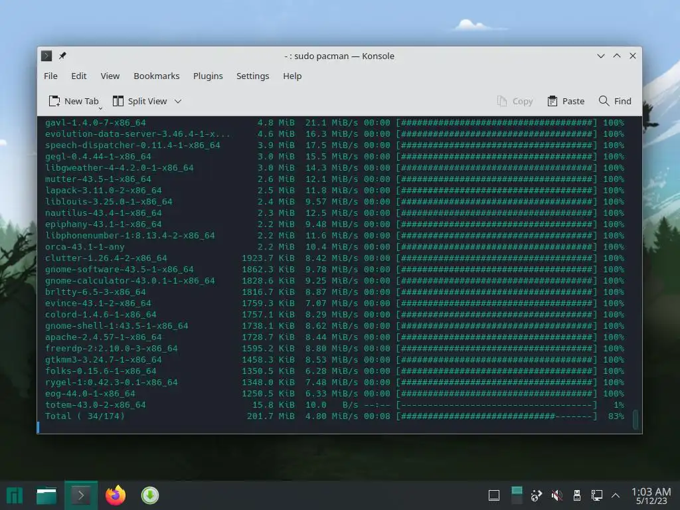Click the show desktop tray icon
The width and height of the screenshot is (680, 510).
tap(494, 495)
